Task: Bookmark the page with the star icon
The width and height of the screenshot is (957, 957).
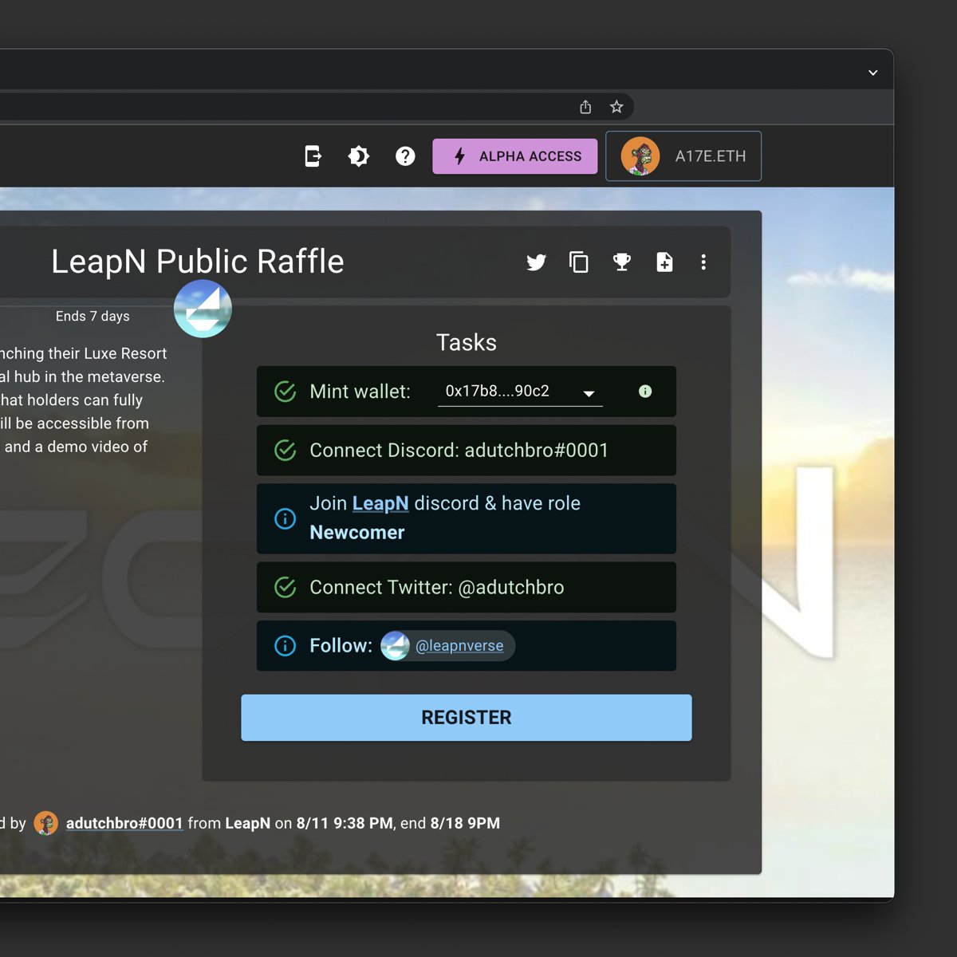Action: pyautogui.click(x=616, y=107)
